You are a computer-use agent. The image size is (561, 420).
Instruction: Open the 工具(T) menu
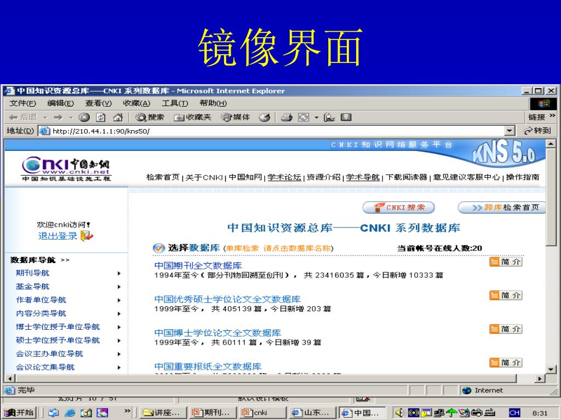[x=175, y=103]
